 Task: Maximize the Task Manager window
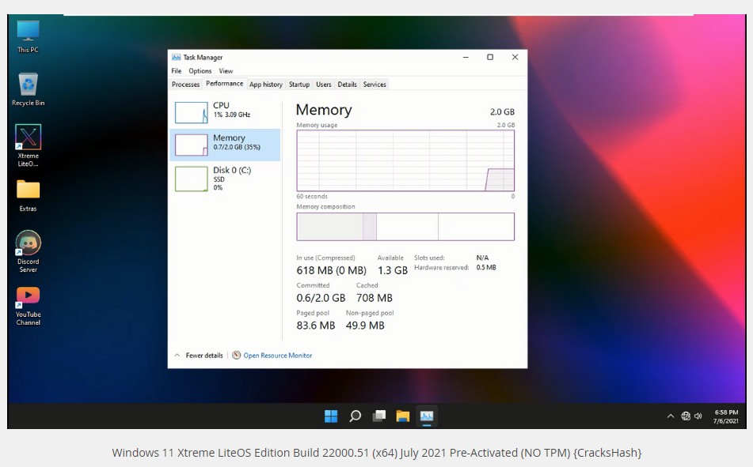tap(490, 57)
